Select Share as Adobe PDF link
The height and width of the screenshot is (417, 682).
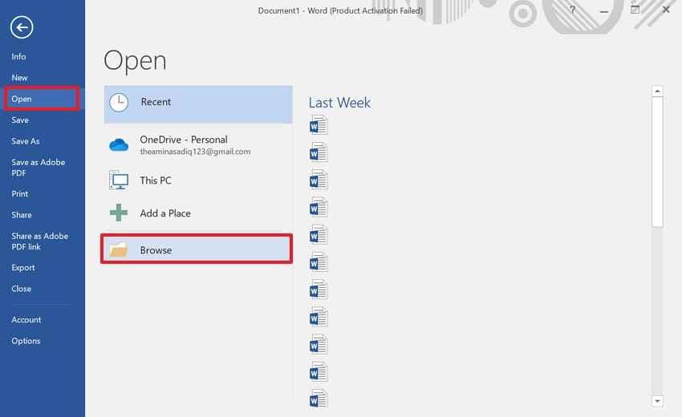[39, 241]
